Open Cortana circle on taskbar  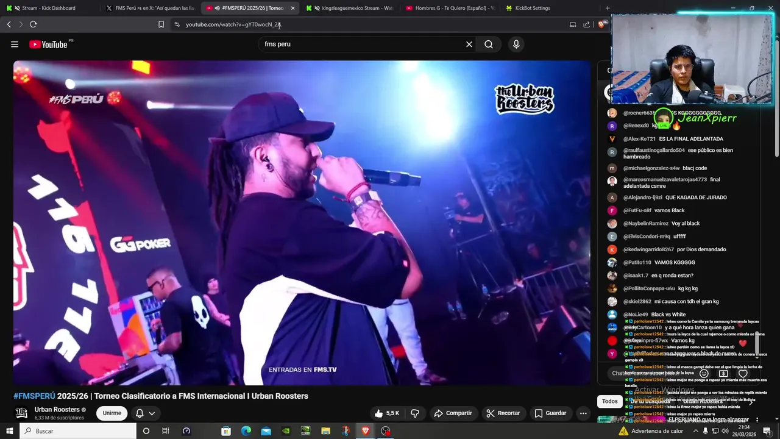(x=146, y=431)
